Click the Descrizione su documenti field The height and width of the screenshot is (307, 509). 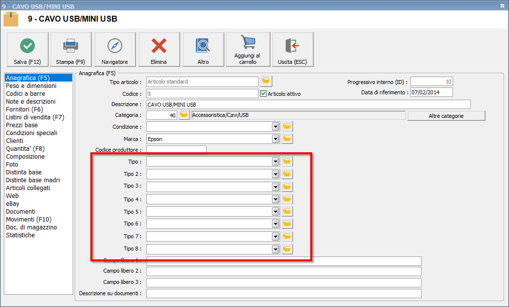pyautogui.click(x=284, y=293)
